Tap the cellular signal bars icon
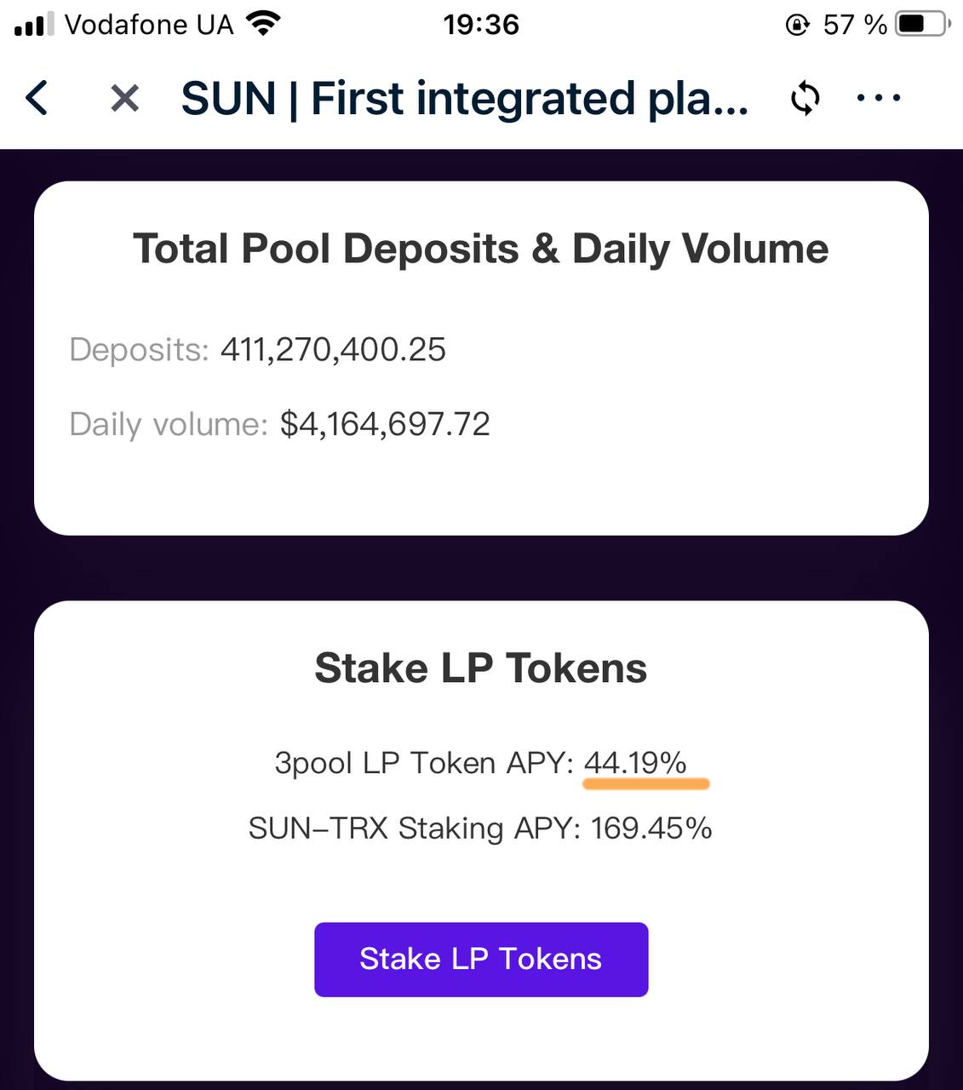The height and width of the screenshot is (1090, 963). click(34, 26)
